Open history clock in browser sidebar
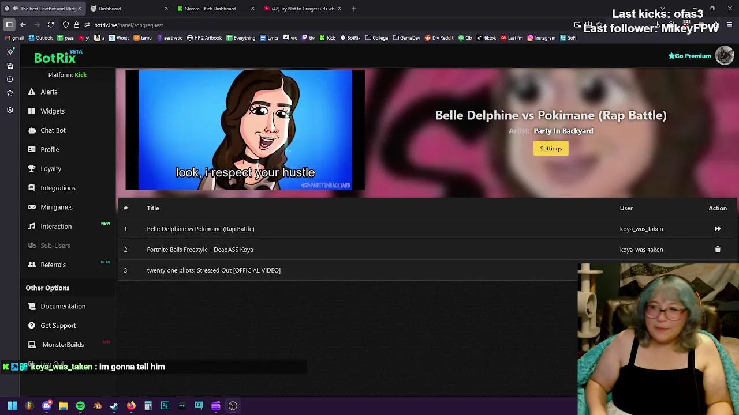Screen dimensions: 739x415 click(x=10, y=79)
